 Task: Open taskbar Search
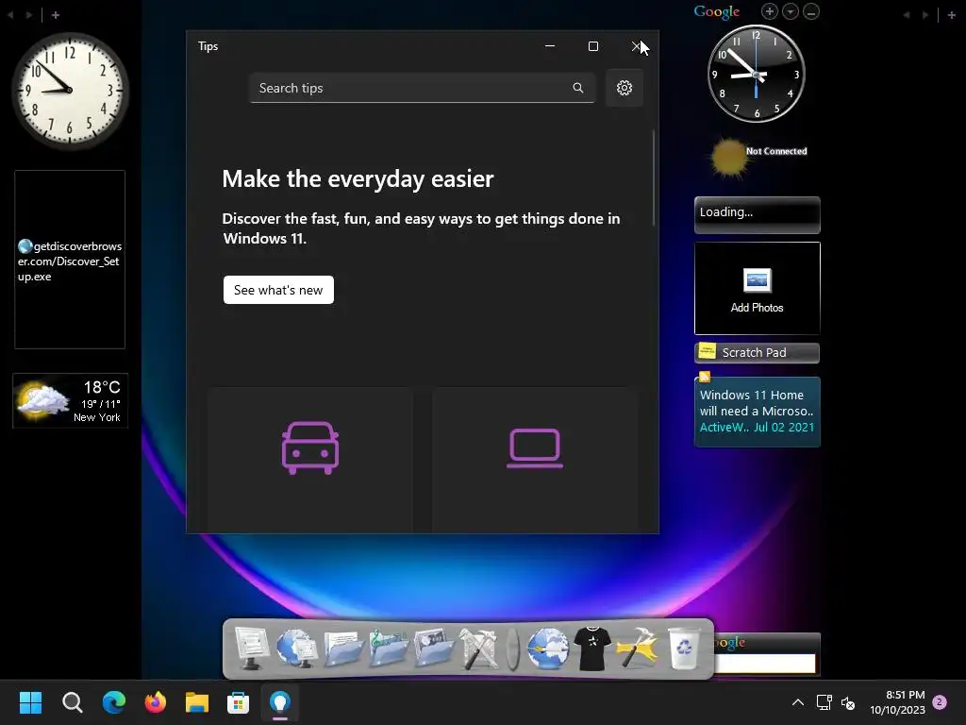click(72, 702)
